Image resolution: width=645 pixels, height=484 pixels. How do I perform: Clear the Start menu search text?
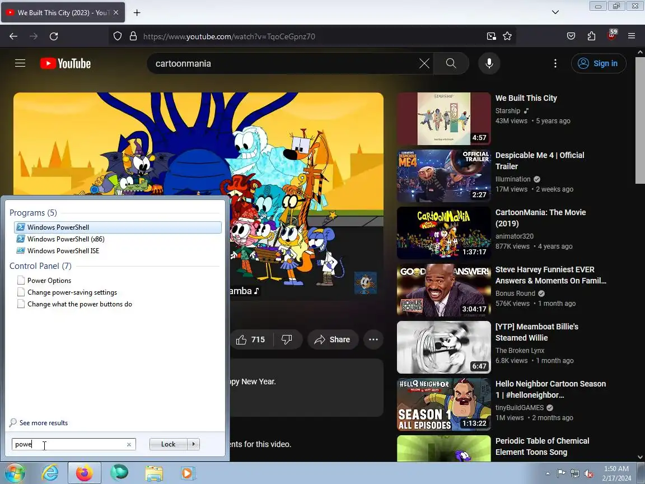point(129,444)
